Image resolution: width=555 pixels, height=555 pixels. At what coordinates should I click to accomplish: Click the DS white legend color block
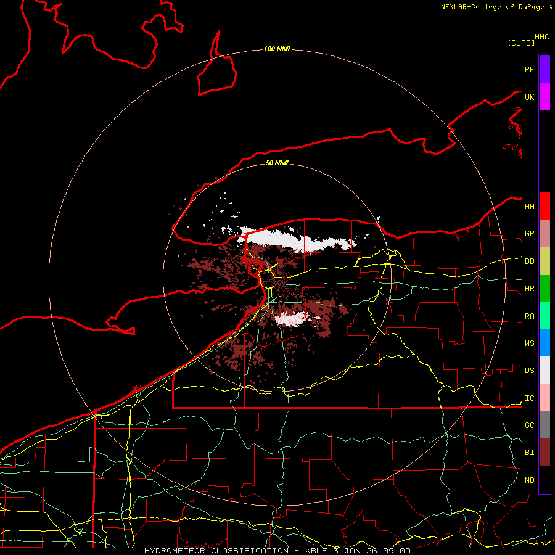(545, 370)
